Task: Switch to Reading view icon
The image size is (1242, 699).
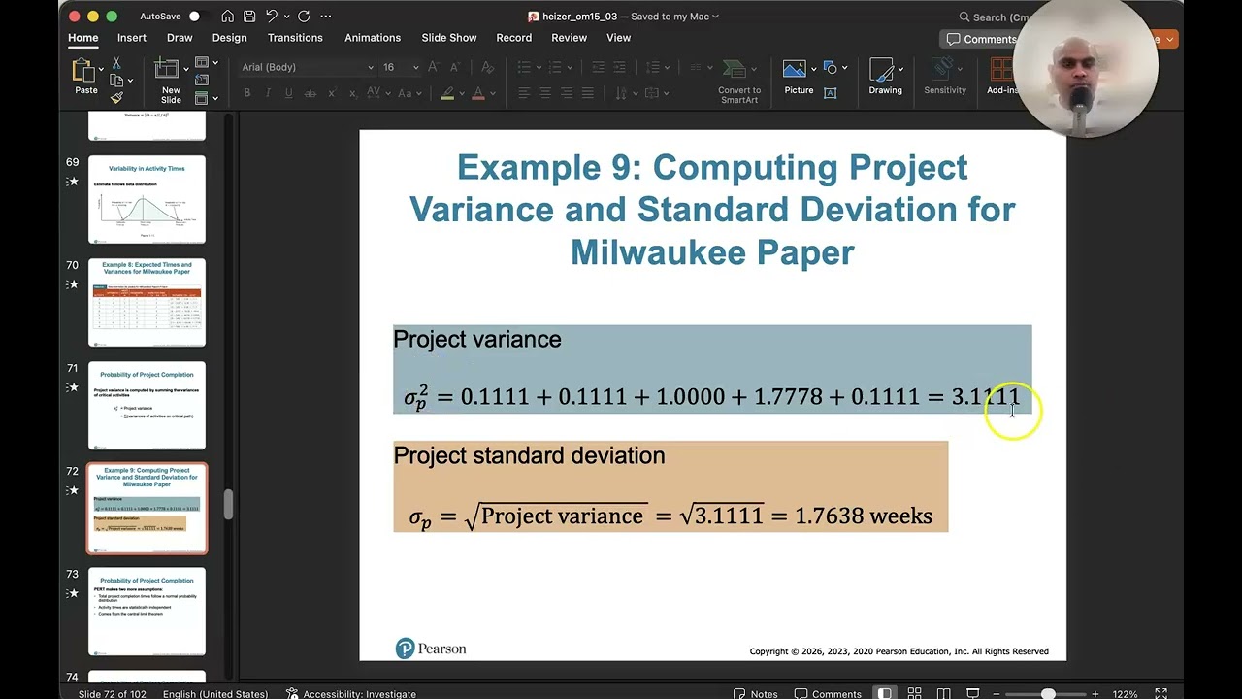Action: [943, 694]
